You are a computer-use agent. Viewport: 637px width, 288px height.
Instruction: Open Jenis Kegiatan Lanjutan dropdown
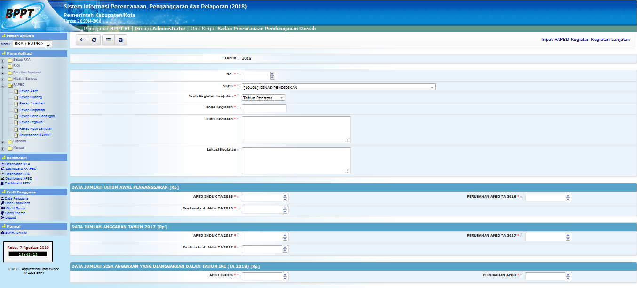tap(263, 98)
